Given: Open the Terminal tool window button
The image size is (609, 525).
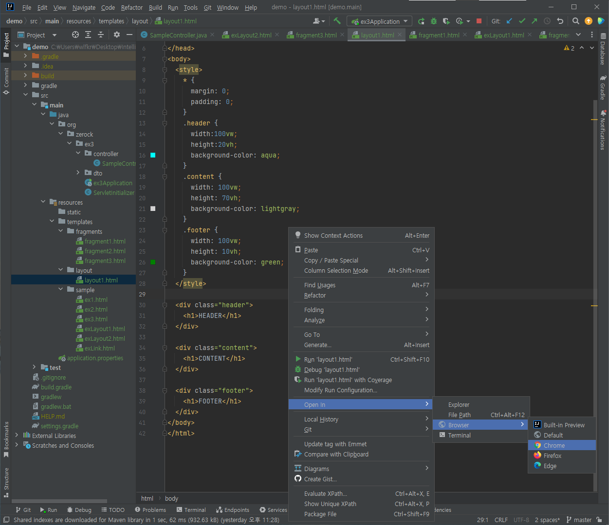Looking at the screenshot, I should [191, 510].
